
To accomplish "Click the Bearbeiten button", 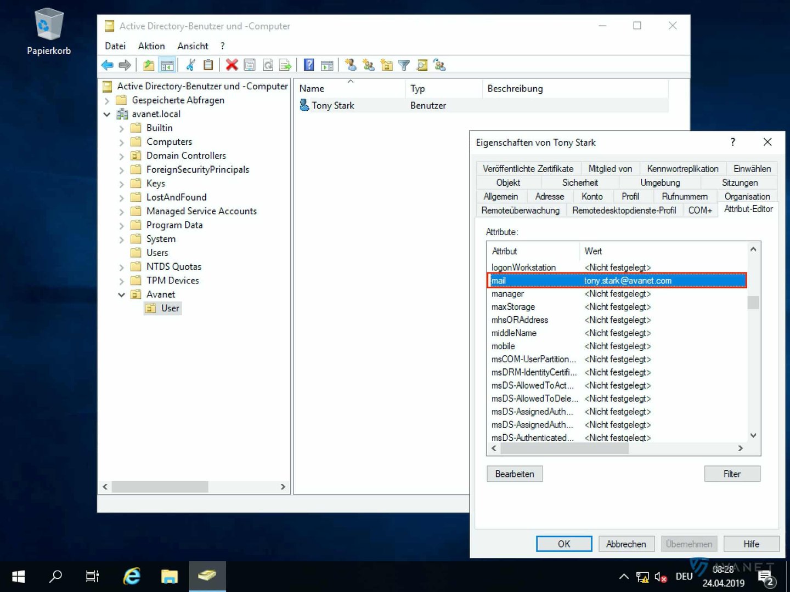I will (515, 474).
